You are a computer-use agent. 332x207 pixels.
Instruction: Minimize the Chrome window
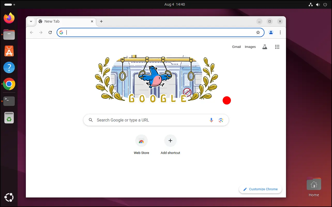click(x=259, y=21)
